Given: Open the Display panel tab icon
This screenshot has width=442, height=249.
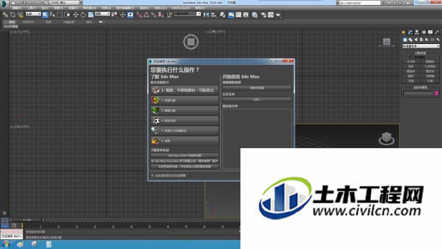Looking at the screenshot, I should click(430, 32).
